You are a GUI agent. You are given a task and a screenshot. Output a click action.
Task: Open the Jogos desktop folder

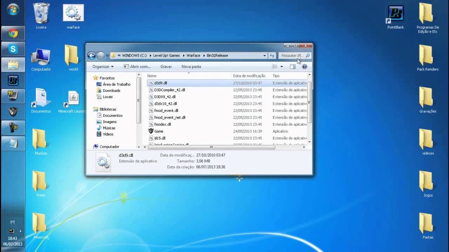tap(428, 184)
